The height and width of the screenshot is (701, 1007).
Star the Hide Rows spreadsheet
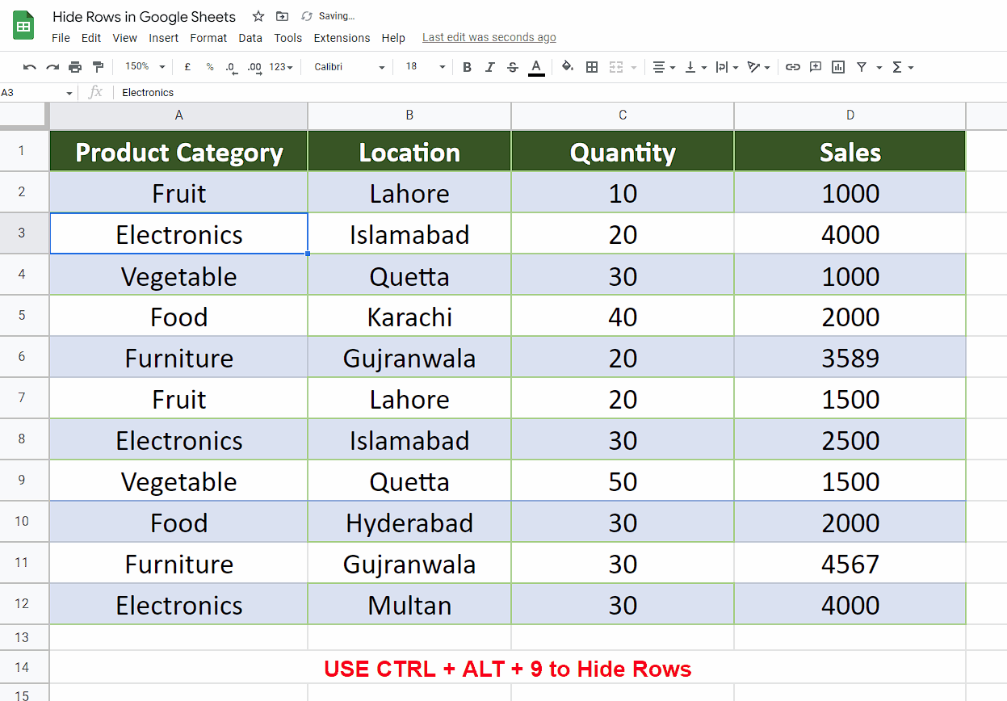pyautogui.click(x=258, y=16)
